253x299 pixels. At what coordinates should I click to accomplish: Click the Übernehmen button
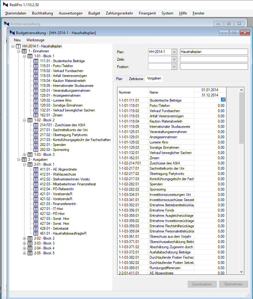tap(233, 284)
